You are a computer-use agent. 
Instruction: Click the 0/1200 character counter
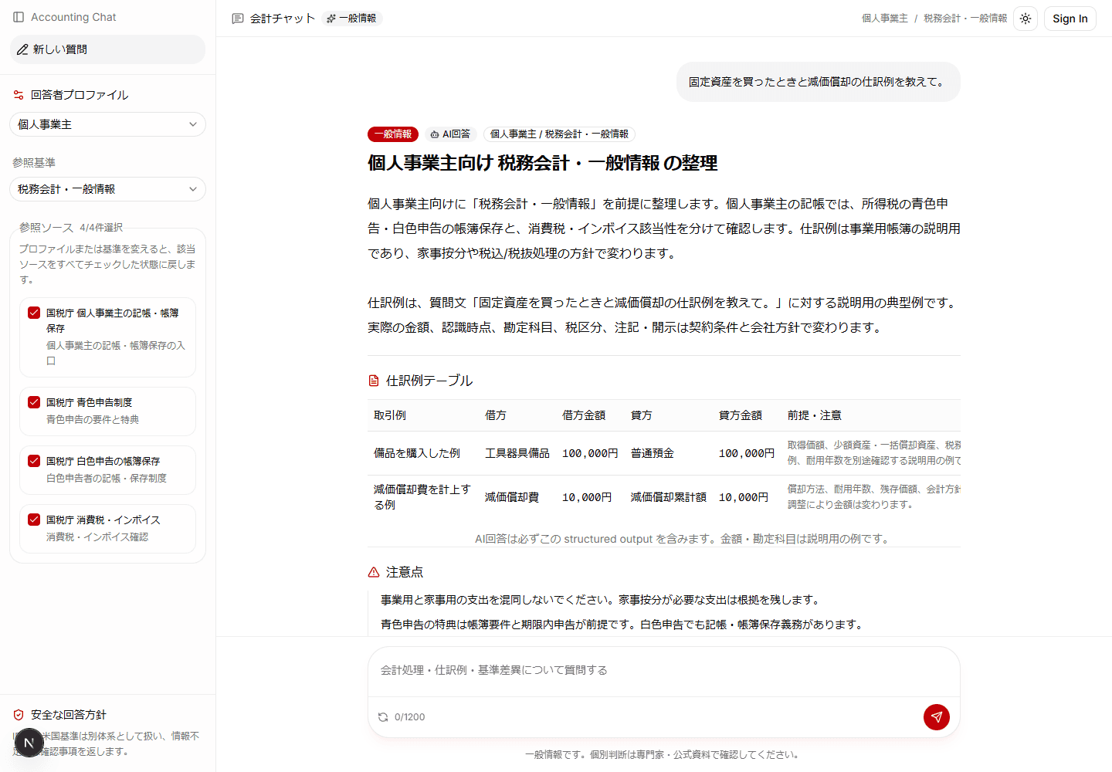point(410,717)
